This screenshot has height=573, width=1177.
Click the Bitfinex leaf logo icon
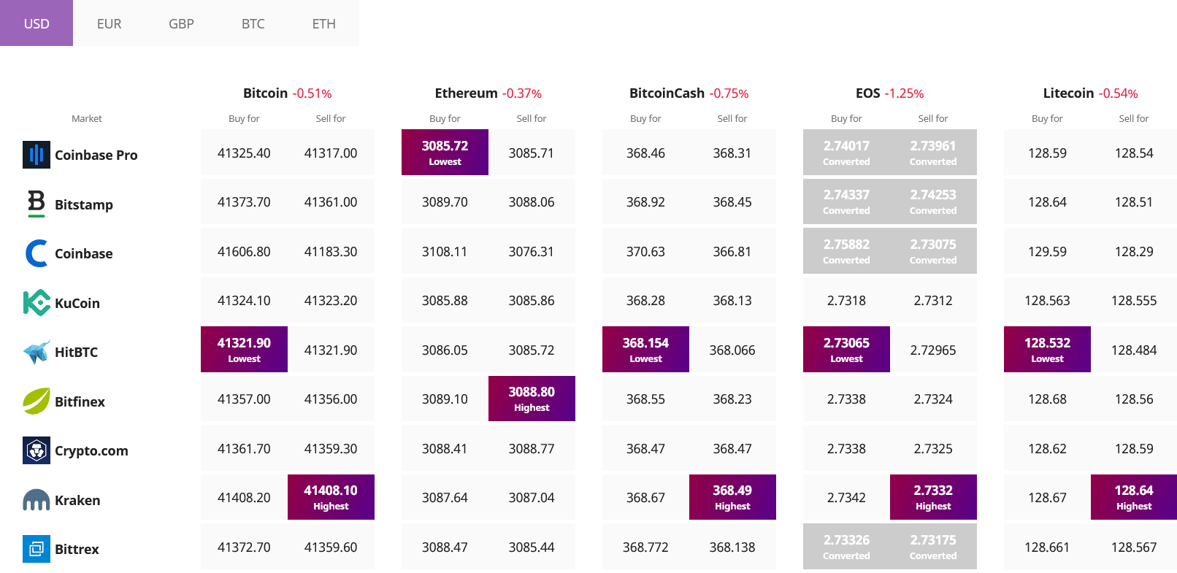pyautogui.click(x=37, y=401)
